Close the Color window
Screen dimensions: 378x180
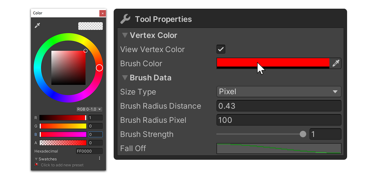[x=102, y=14]
